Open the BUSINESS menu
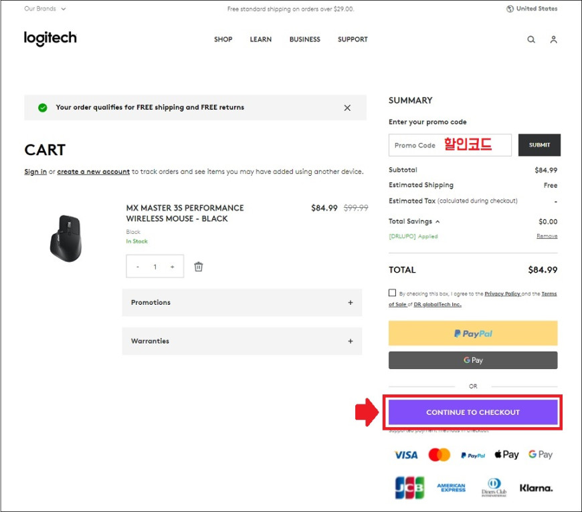Image resolution: width=582 pixels, height=512 pixels. pyautogui.click(x=305, y=39)
